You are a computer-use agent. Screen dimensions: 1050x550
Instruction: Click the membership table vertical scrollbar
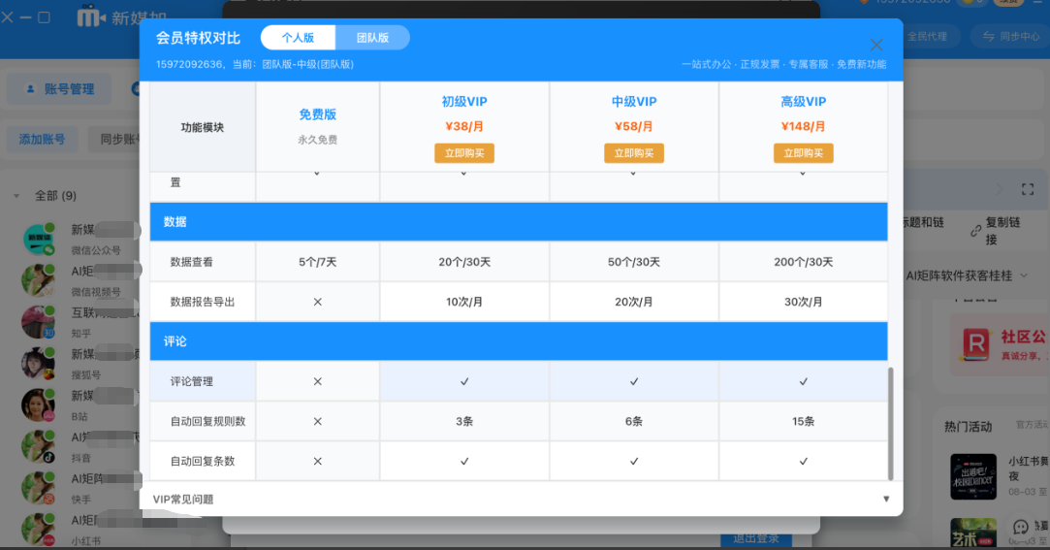click(x=890, y=423)
